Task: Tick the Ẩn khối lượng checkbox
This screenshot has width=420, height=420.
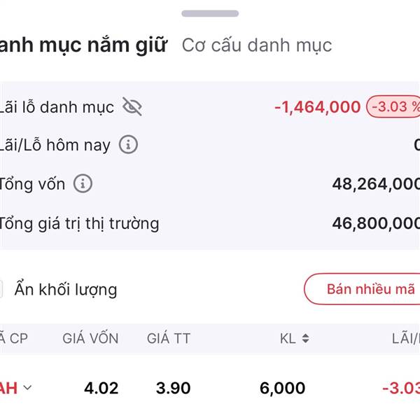Action: coord(1,289)
